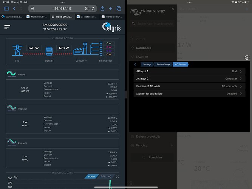Select the MAIN chart tab
Viewport: 252px width, 189px height.
click(91, 177)
